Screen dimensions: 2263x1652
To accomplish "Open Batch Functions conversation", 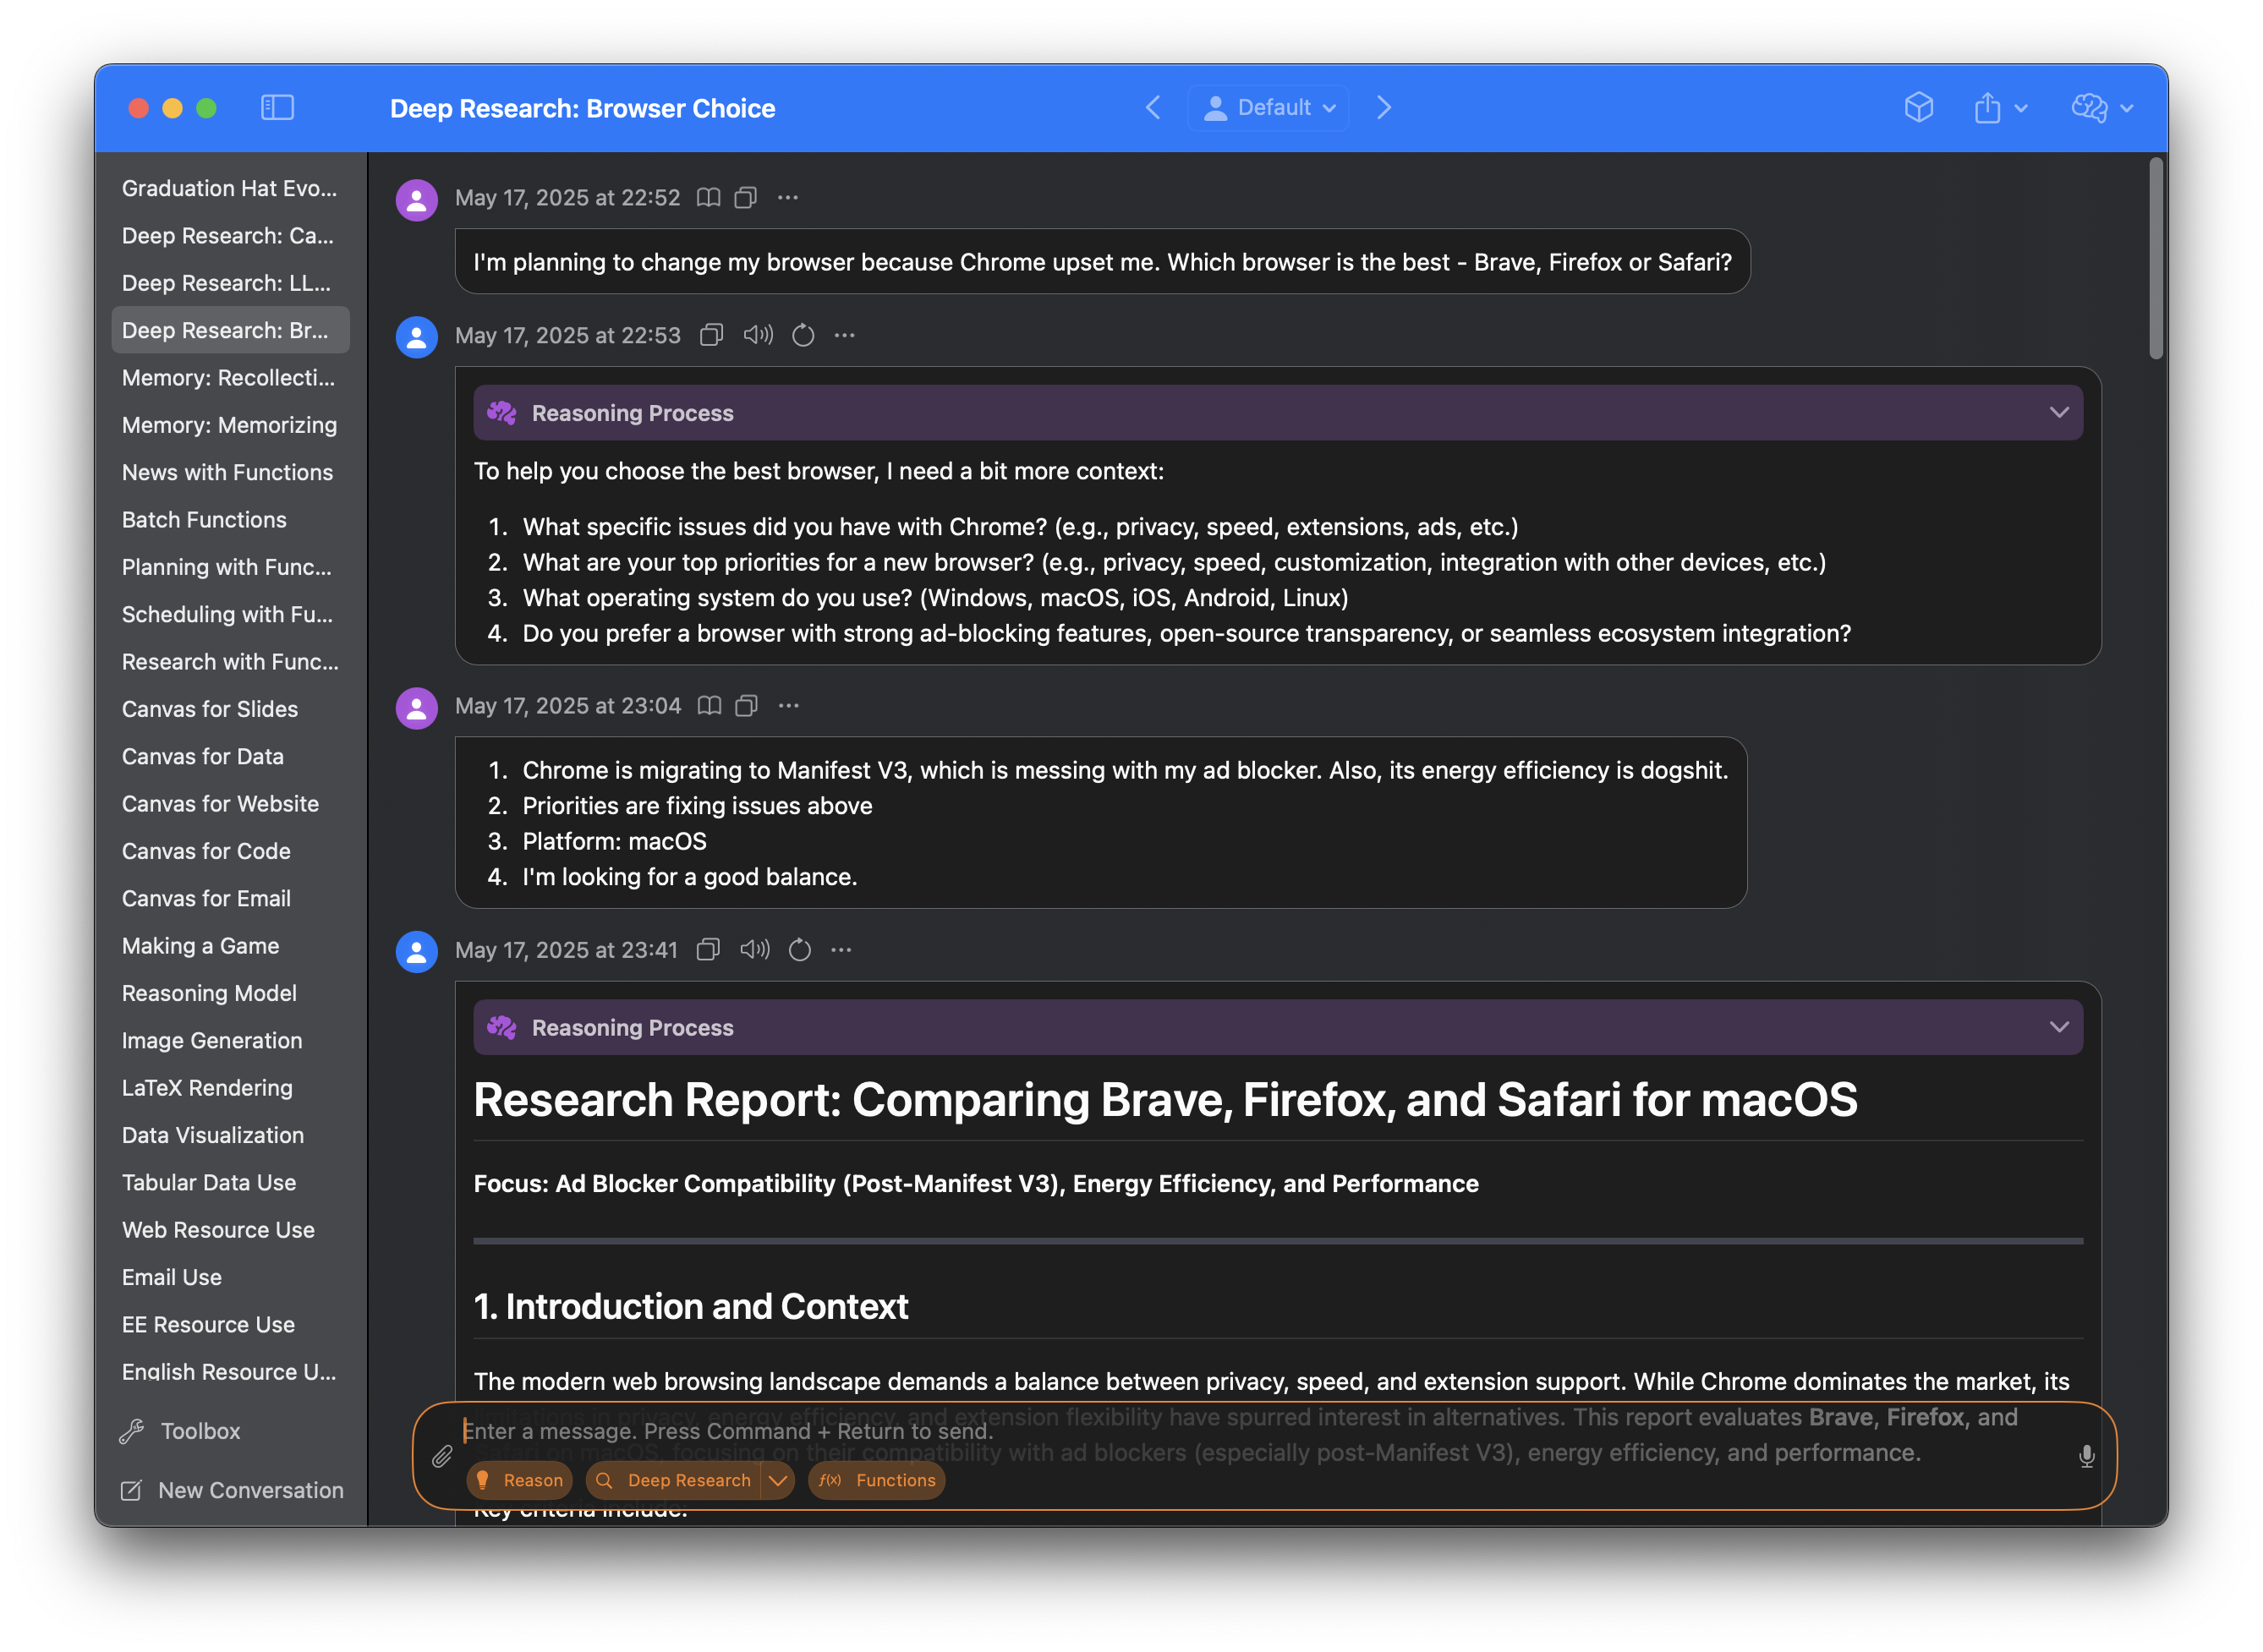I will [x=230, y=520].
